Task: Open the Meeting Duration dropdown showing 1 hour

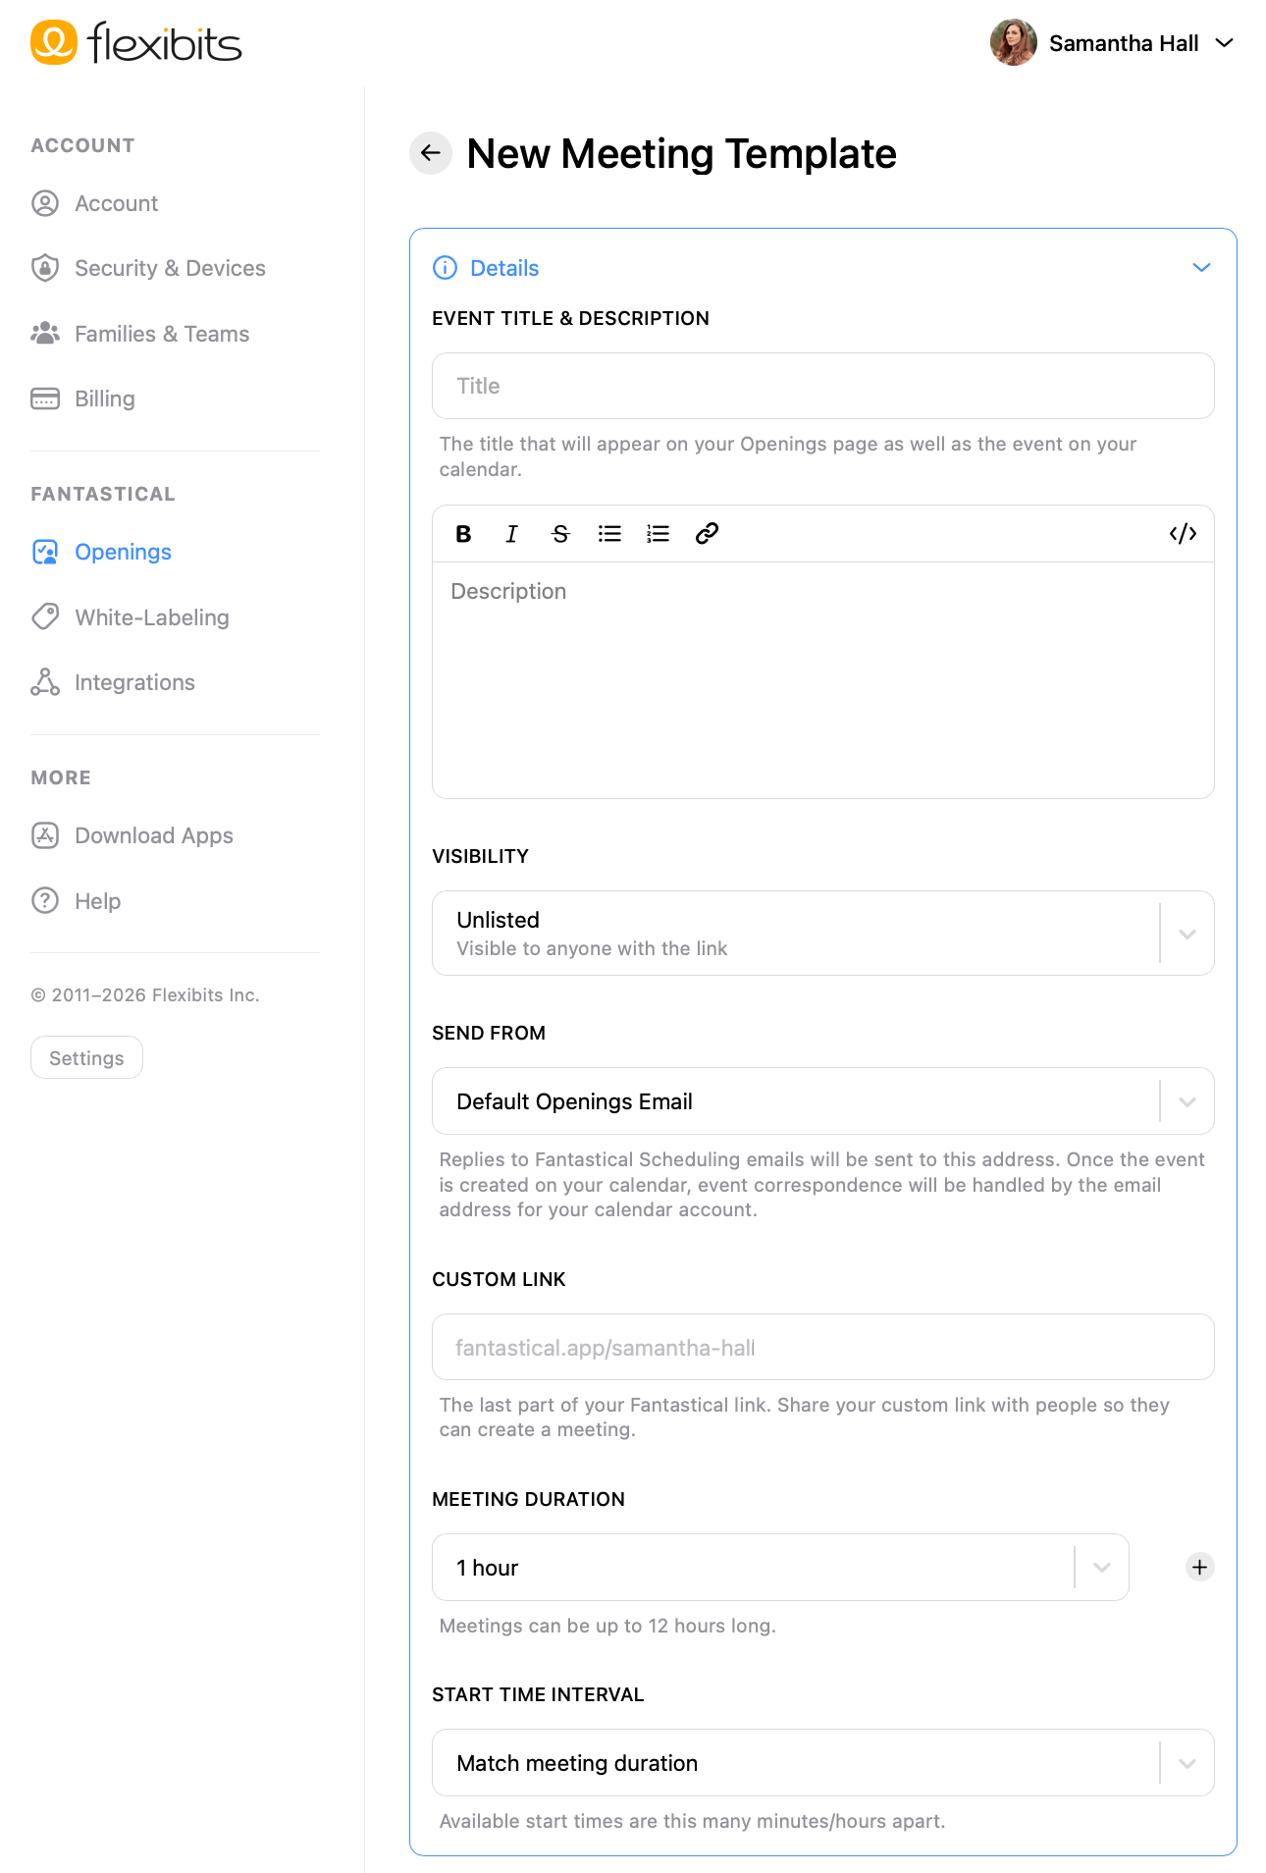Action: pyautogui.click(x=780, y=1568)
